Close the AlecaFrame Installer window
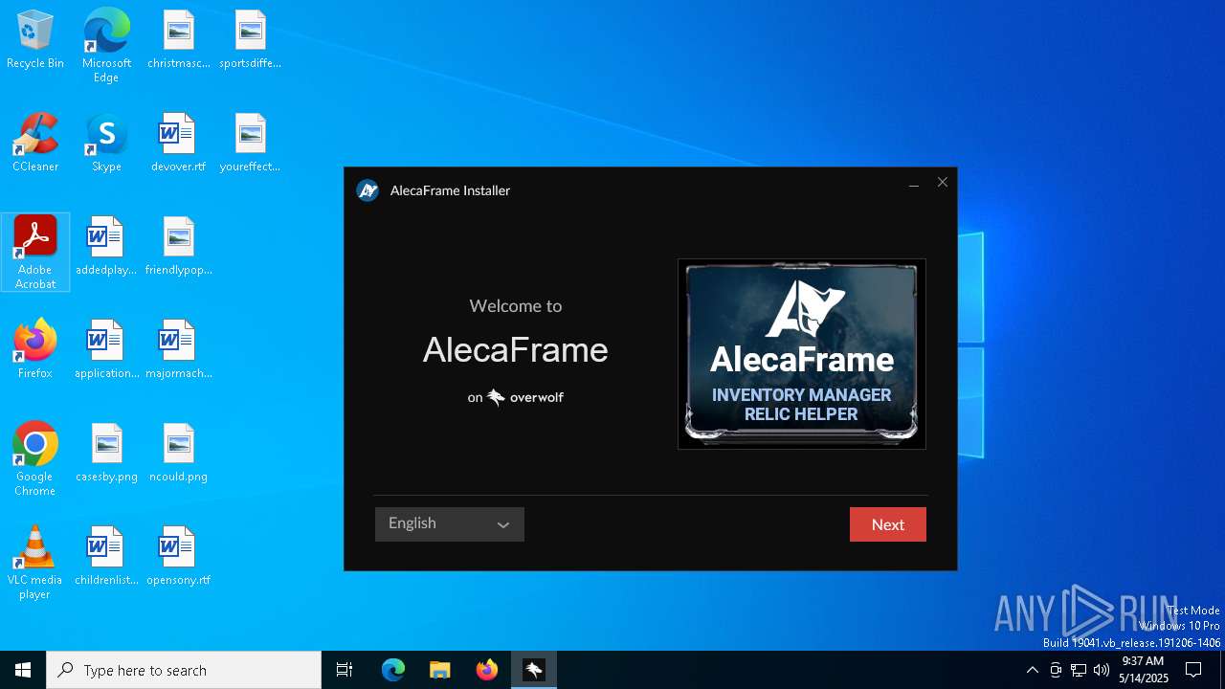The width and height of the screenshot is (1225, 689). 943,183
